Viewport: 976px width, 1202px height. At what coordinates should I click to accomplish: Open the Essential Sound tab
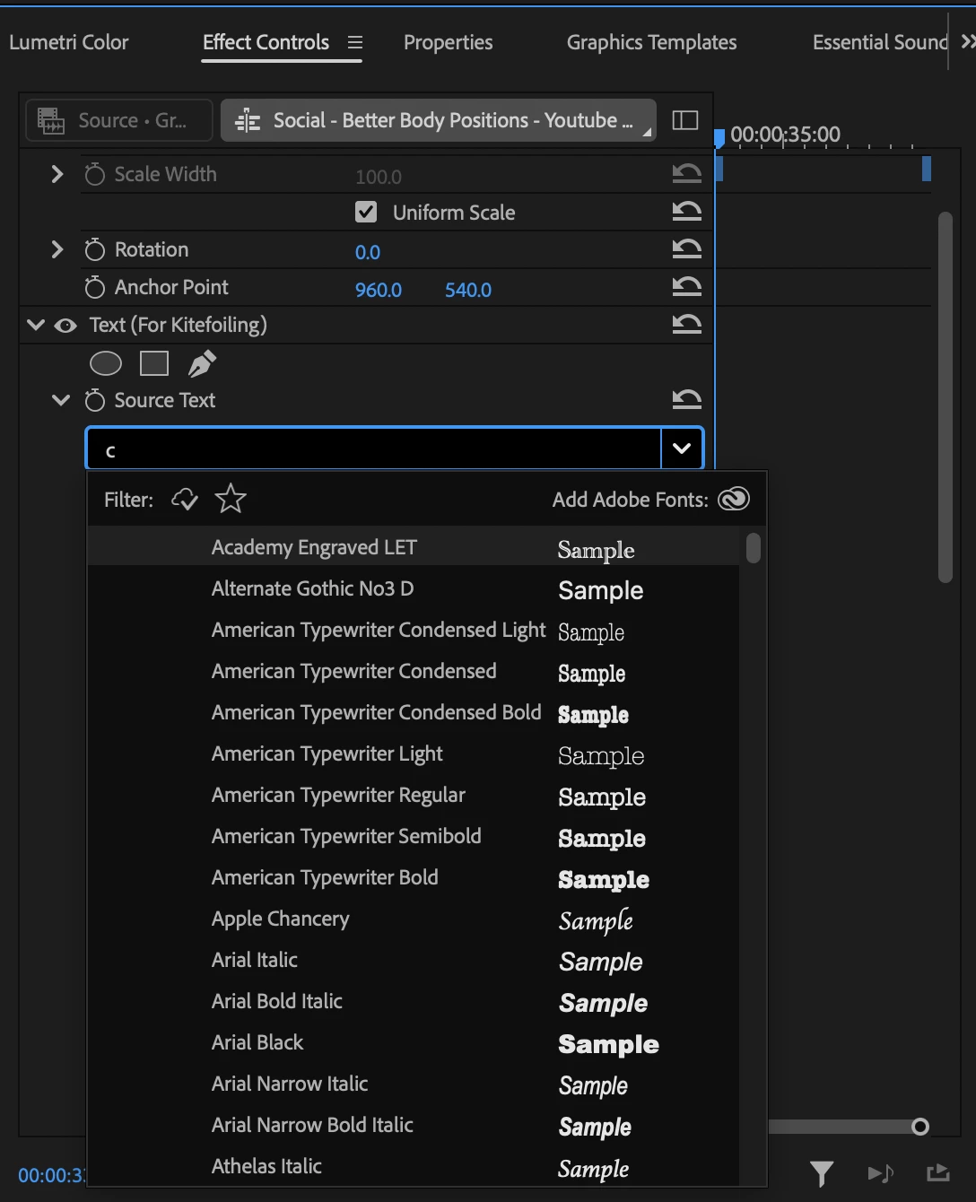click(x=880, y=42)
